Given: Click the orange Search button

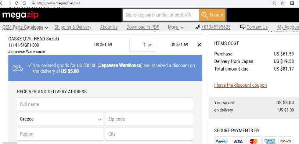Looking at the screenshot, I should [x=212, y=15].
